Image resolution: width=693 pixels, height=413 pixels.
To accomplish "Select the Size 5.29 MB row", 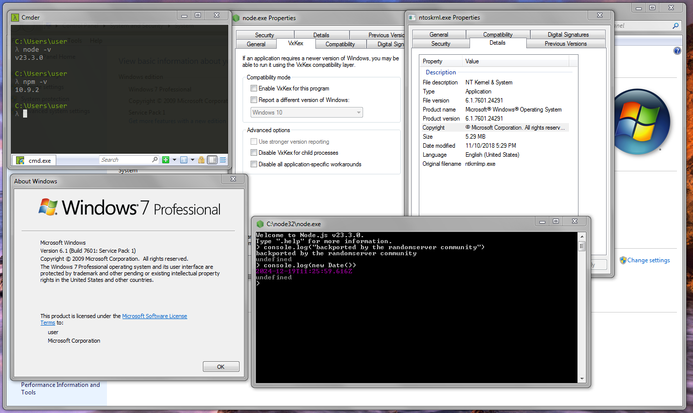I will (x=495, y=137).
